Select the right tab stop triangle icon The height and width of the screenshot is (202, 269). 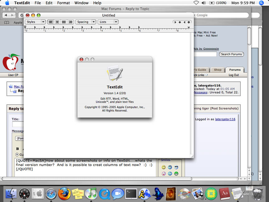pos(184,22)
